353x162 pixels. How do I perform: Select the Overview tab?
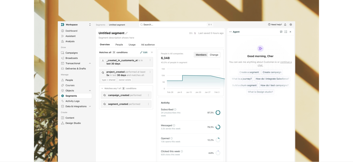[x=105, y=44]
